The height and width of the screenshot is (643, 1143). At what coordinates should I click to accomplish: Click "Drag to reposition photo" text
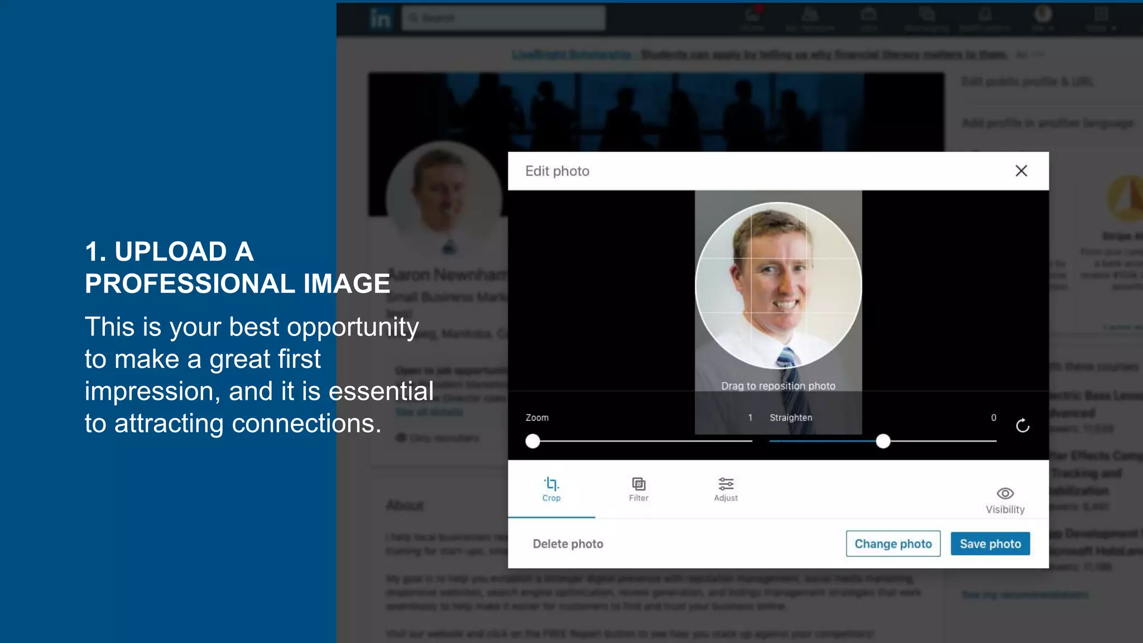pyautogui.click(x=778, y=386)
